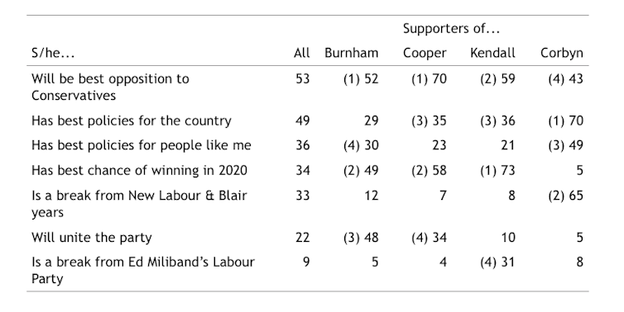Select 'Has best policies for people like me'
The width and height of the screenshot is (624, 312).
point(142,145)
